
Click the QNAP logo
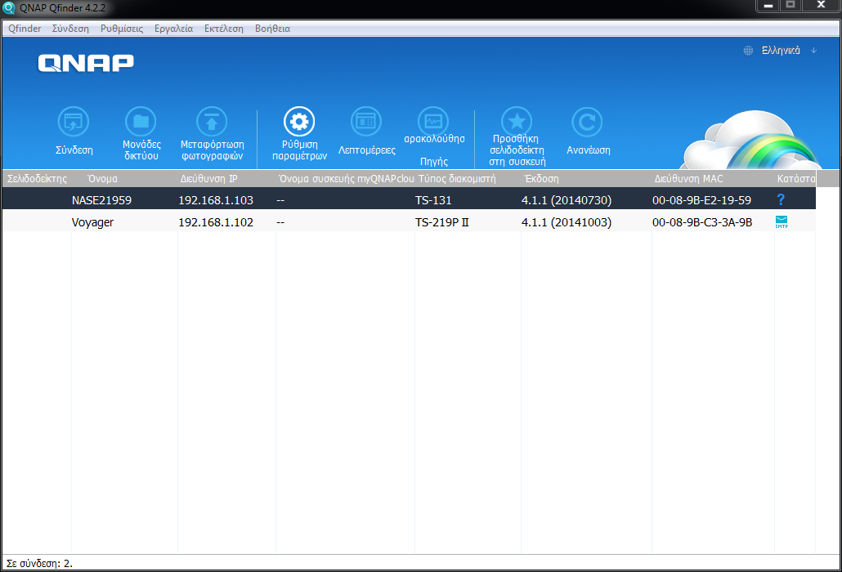coord(86,64)
